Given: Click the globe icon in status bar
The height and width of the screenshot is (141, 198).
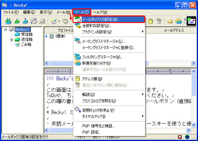Looking at the screenshot, I should click(x=187, y=137).
